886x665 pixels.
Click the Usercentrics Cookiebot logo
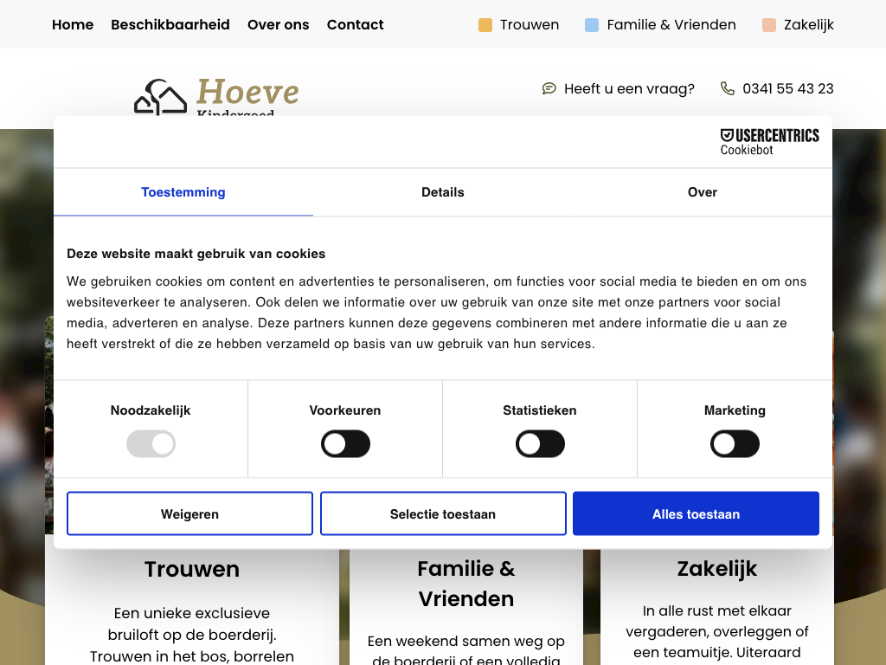point(769,142)
